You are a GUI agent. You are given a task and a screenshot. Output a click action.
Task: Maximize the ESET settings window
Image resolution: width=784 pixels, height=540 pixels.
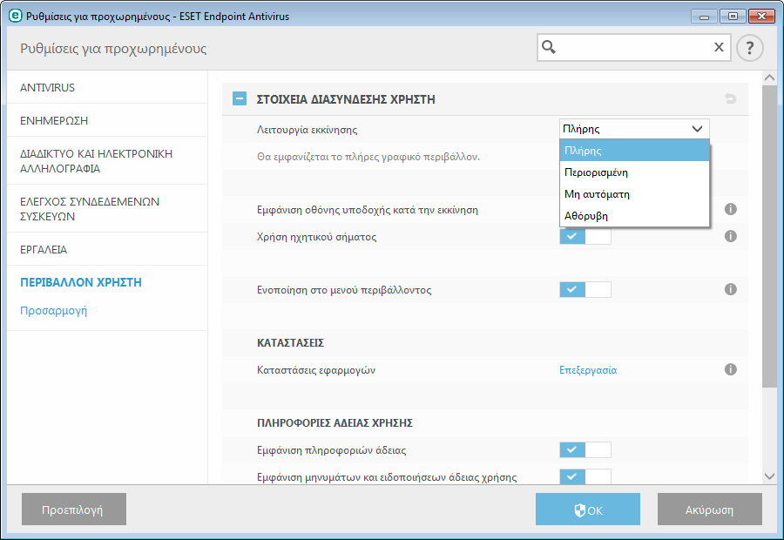(x=733, y=17)
